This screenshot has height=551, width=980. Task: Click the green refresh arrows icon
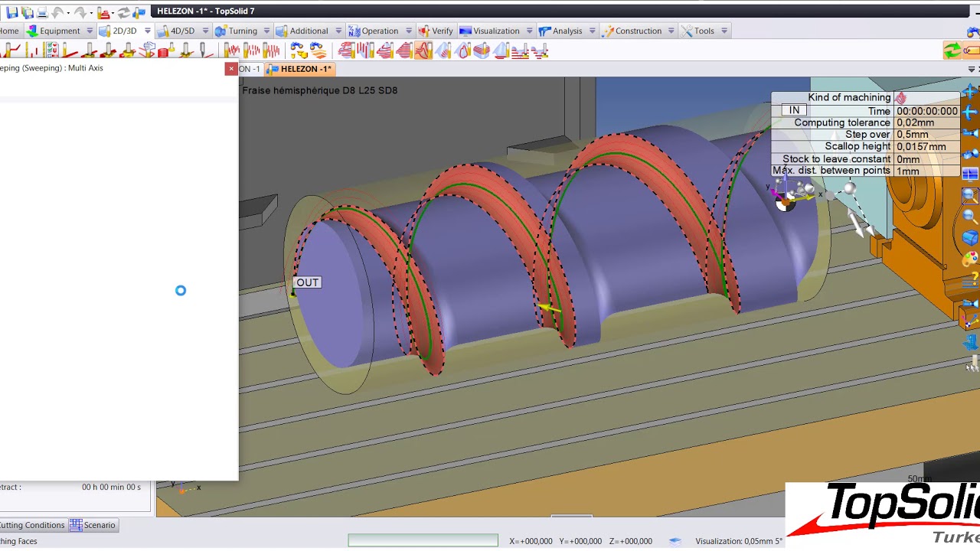[x=952, y=51]
